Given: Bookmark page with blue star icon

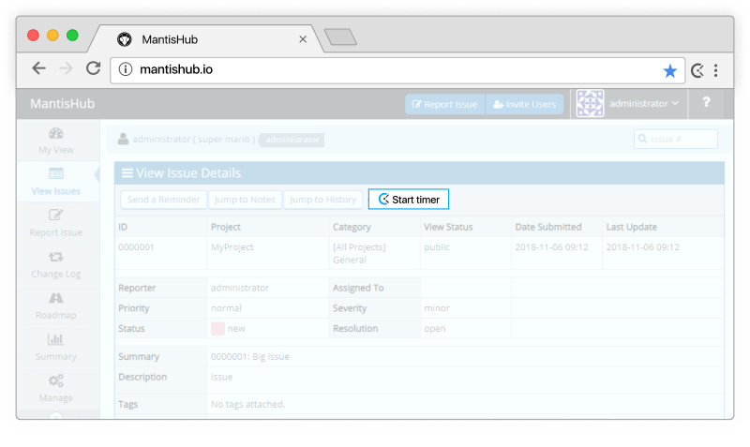Looking at the screenshot, I should click(x=669, y=71).
